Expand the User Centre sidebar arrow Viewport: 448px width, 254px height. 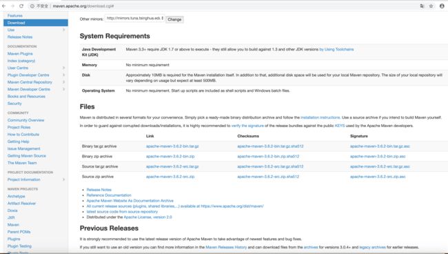click(63, 68)
